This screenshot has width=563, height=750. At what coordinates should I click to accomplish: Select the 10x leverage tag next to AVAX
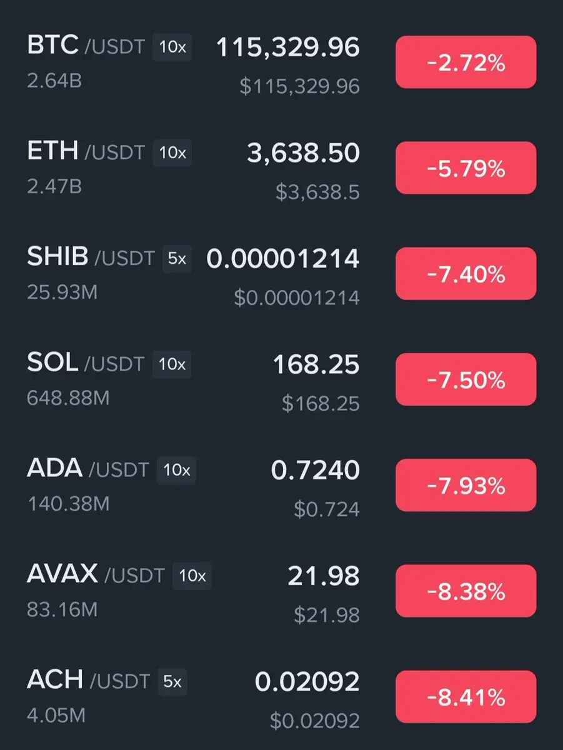[x=192, y=576]
